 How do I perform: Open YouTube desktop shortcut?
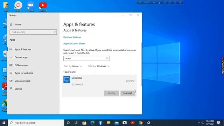[43, 7]
